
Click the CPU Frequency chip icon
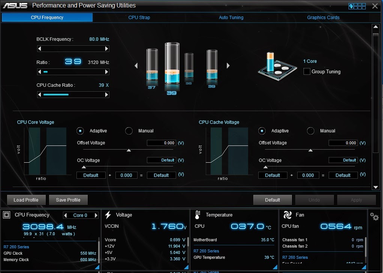click(7, 215)
